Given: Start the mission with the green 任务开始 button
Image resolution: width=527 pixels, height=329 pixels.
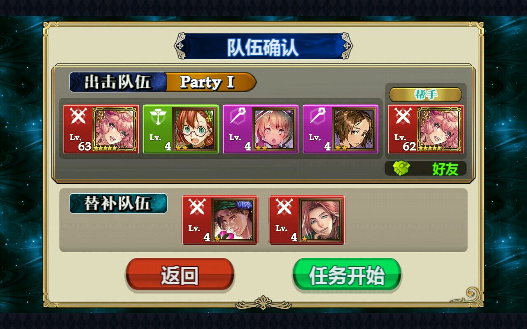Looking at the screenshot, I should pyautogui.click(x=347, y=275).
